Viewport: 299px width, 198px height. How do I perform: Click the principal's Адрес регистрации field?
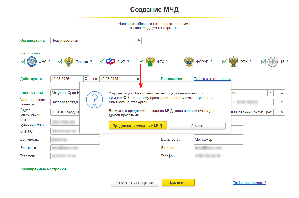[x=65, y=112]
